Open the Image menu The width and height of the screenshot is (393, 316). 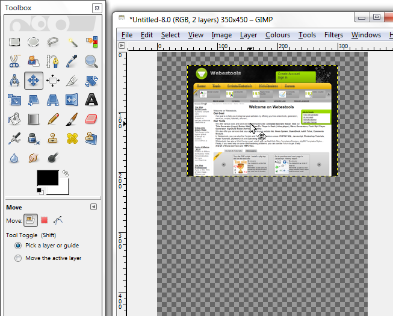[221, 35]
